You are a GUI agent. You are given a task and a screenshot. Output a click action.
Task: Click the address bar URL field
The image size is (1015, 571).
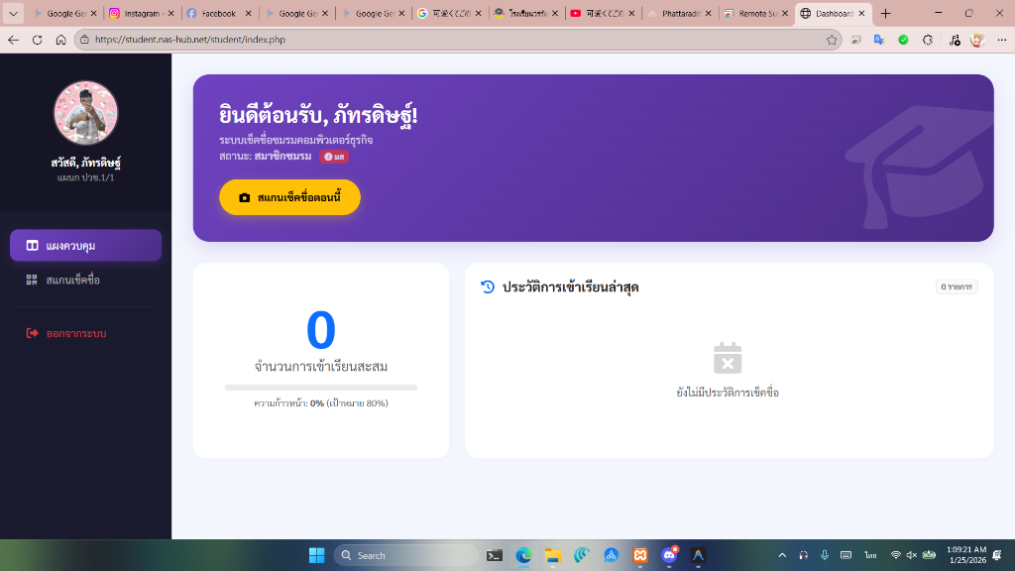[x=446, y=40]
